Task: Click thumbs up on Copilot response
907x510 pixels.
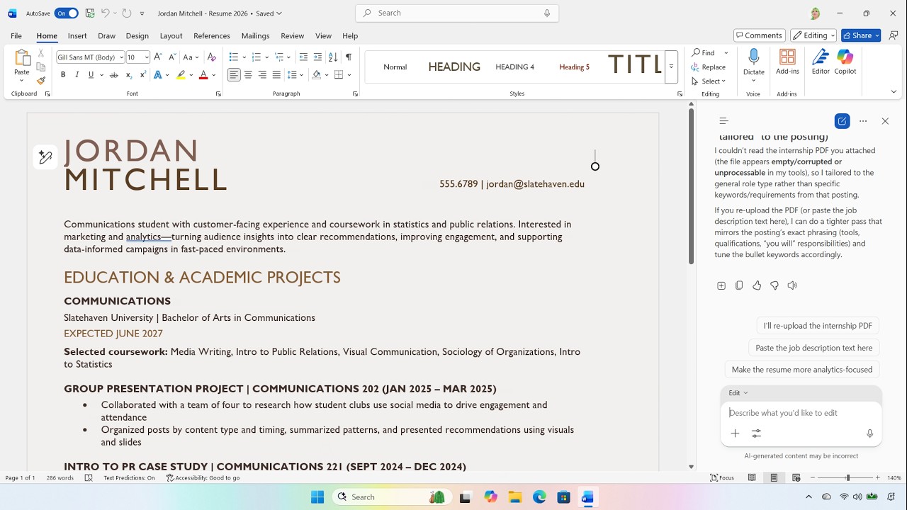Action: [757, 285]
